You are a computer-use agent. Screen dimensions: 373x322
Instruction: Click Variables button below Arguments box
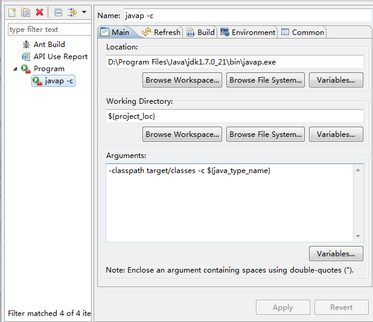click(336, 254)
